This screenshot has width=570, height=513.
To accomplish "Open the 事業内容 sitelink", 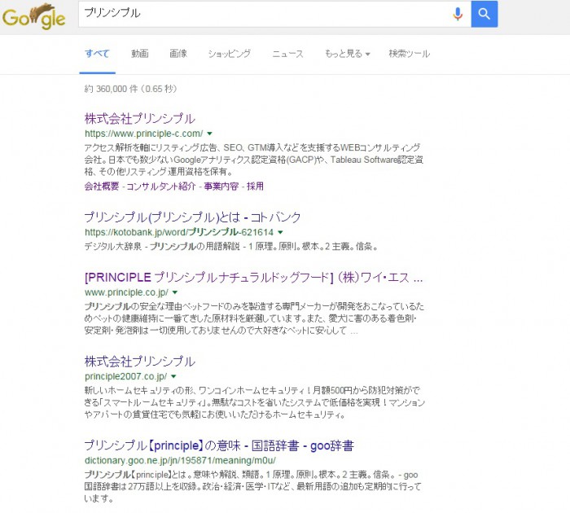I will pyautogui.click(x=221, y=186).
